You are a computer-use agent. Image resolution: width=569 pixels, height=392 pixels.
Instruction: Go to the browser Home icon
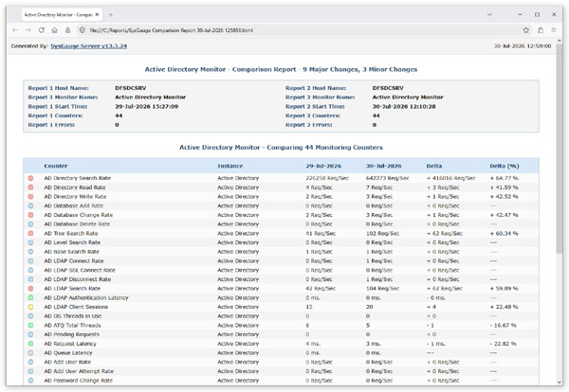pos(54,30)
